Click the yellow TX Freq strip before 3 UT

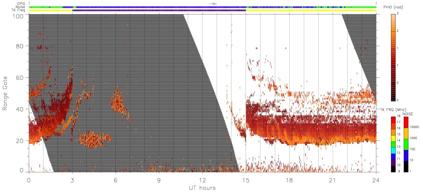(x=51, y=10)
